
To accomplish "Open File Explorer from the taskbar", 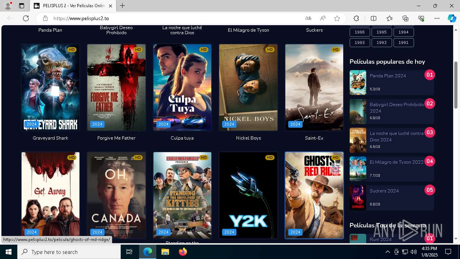I will point(165,252).
